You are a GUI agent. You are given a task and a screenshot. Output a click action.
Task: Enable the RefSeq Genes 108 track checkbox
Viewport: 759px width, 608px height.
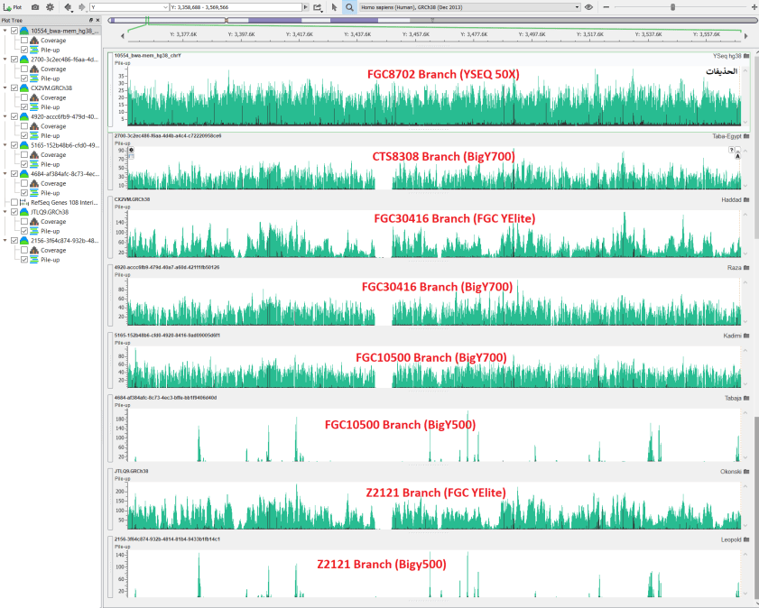[x=14, y=202]
